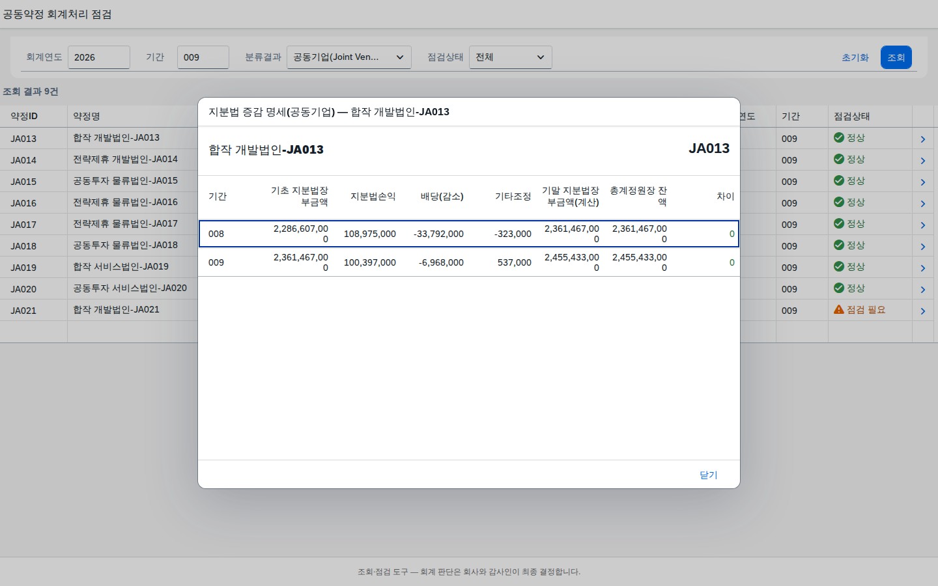The height and width of the screenshot is (586, 938).
Task: Click the 정상 check status for JA014
Action: tap(849, 160)
